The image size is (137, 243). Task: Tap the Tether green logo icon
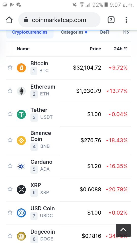[21, 114]
